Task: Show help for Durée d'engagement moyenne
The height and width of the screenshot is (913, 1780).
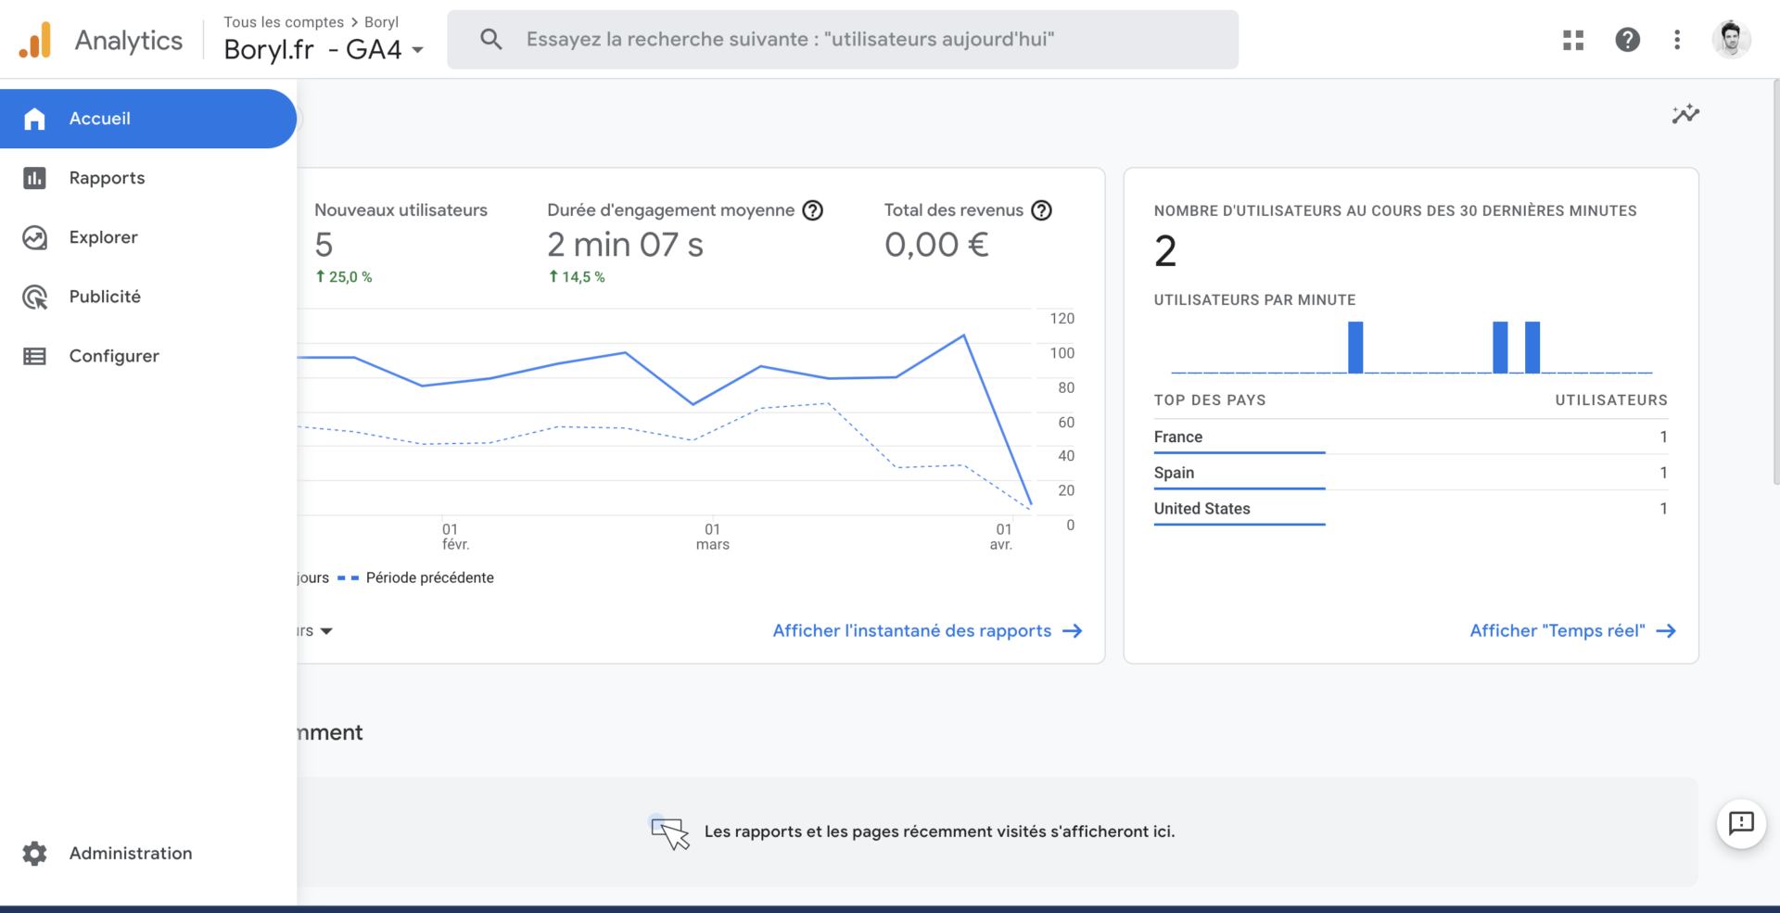Action: tap(813, 210)
